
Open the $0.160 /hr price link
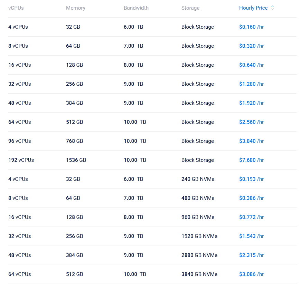pyautogui.click(x=251, y=27)
